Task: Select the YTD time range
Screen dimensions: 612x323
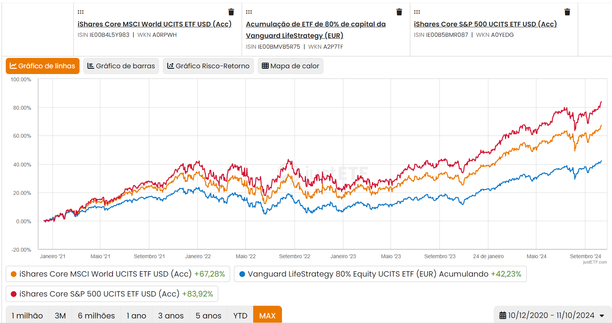Action: pos(240,315)
